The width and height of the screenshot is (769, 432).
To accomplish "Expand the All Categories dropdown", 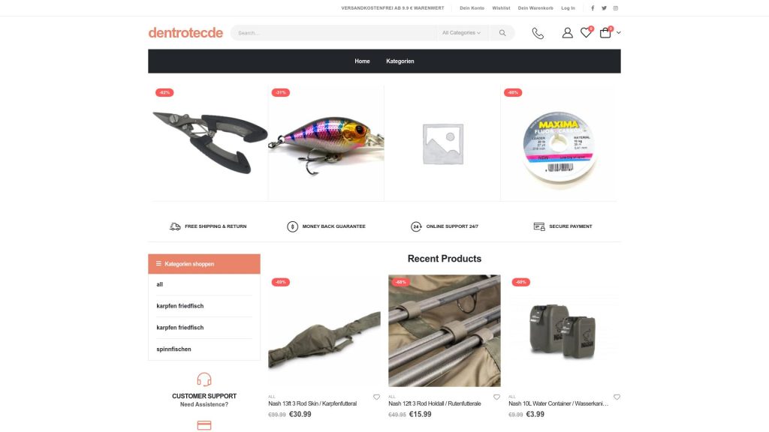I will click(x=461, y=33).
